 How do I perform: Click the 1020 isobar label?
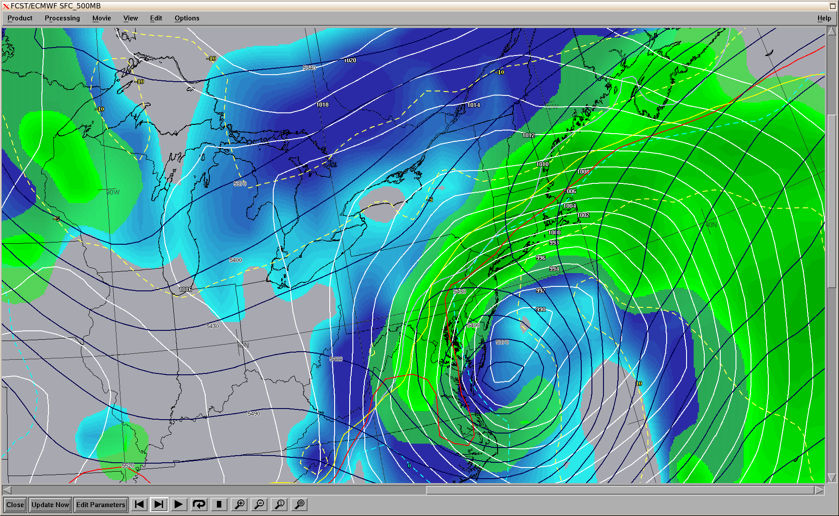pyautogui.click(x=350, y=60)
